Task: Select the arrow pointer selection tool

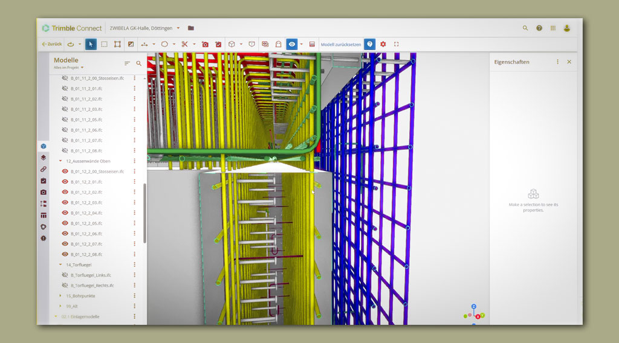Action: point(91,44)
